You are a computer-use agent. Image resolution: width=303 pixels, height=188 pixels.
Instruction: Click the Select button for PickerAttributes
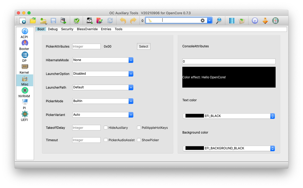[144, 47]
